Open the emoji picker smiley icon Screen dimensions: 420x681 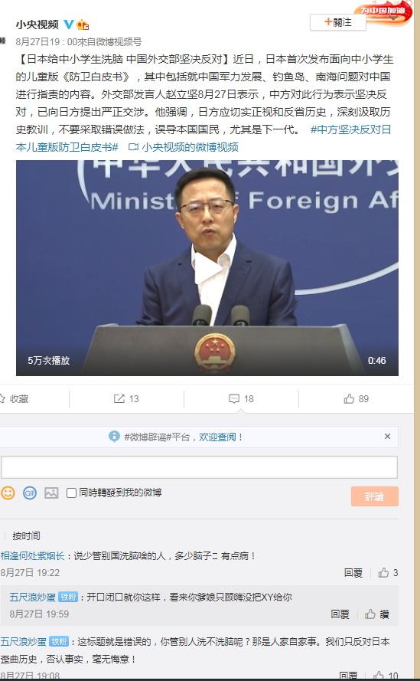point(8,493)
